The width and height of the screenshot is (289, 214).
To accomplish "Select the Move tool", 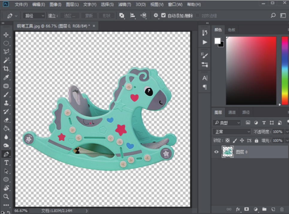I will point(6,35).
